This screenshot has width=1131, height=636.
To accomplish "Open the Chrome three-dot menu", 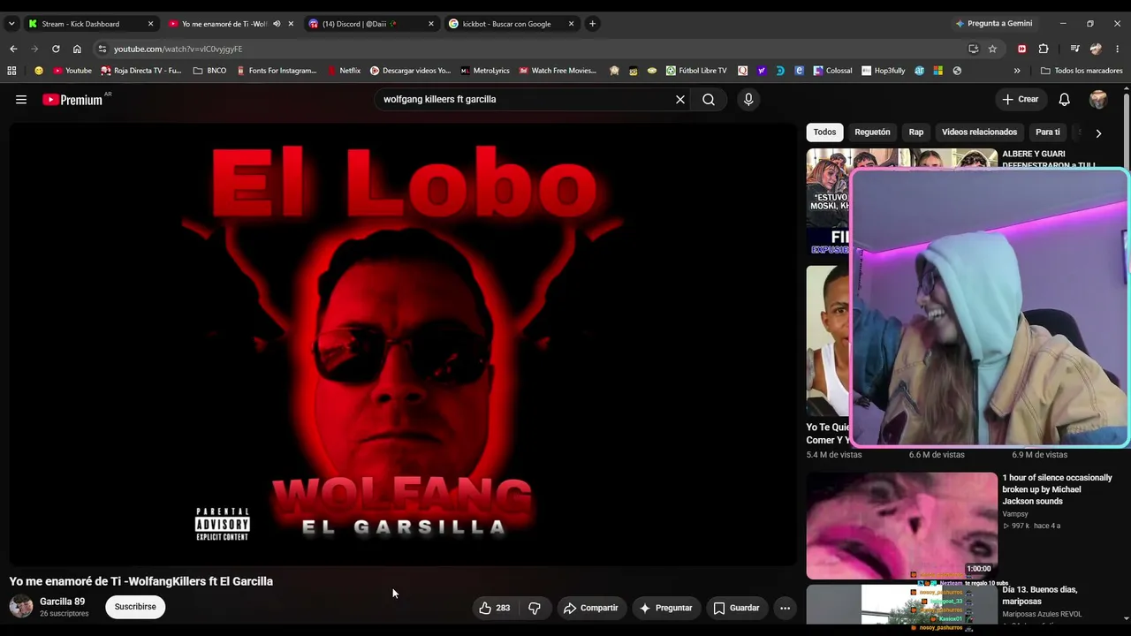I will pos(1118,49).
